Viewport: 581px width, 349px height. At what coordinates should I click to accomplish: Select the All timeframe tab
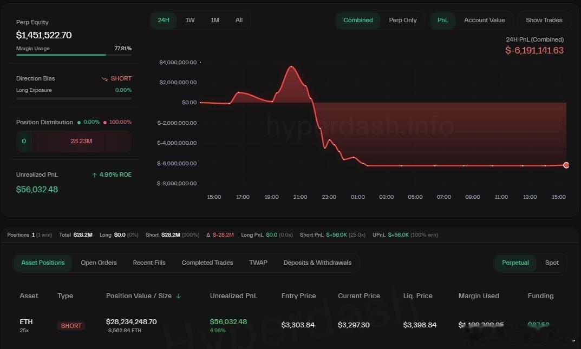[x=239, y=20]
